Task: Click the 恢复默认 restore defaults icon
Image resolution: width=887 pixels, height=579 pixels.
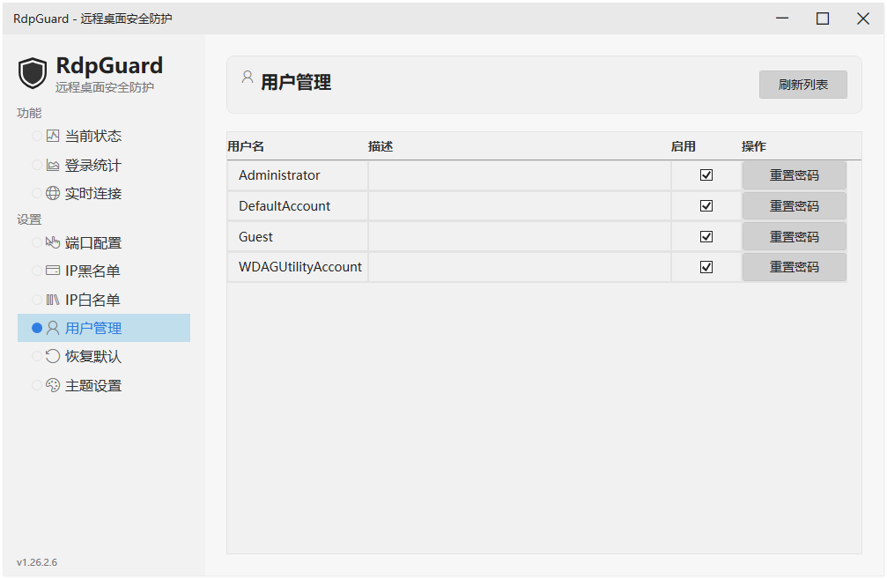Action: [x=51, y=356]
